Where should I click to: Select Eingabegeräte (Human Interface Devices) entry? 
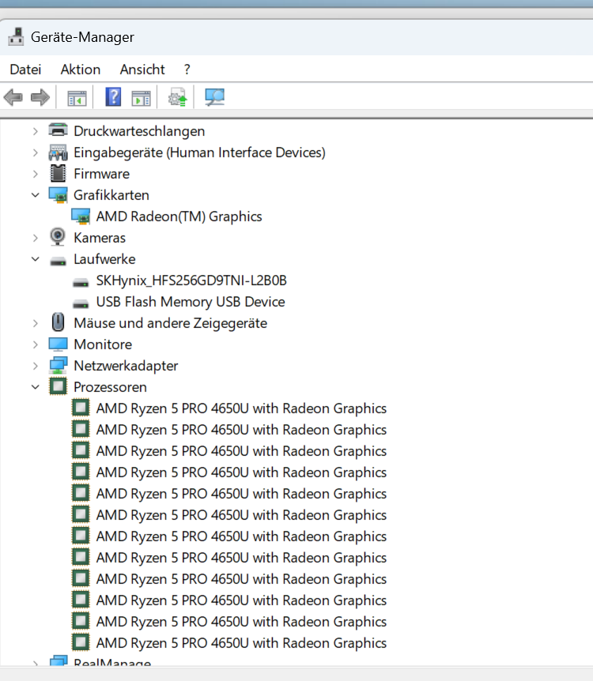(x=199, y=152)
